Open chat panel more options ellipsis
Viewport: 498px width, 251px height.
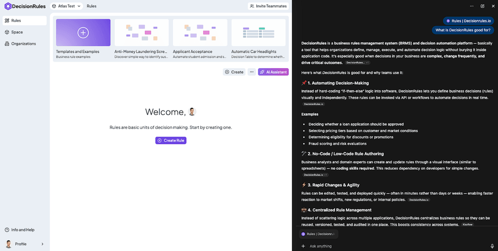click(472, 6)
